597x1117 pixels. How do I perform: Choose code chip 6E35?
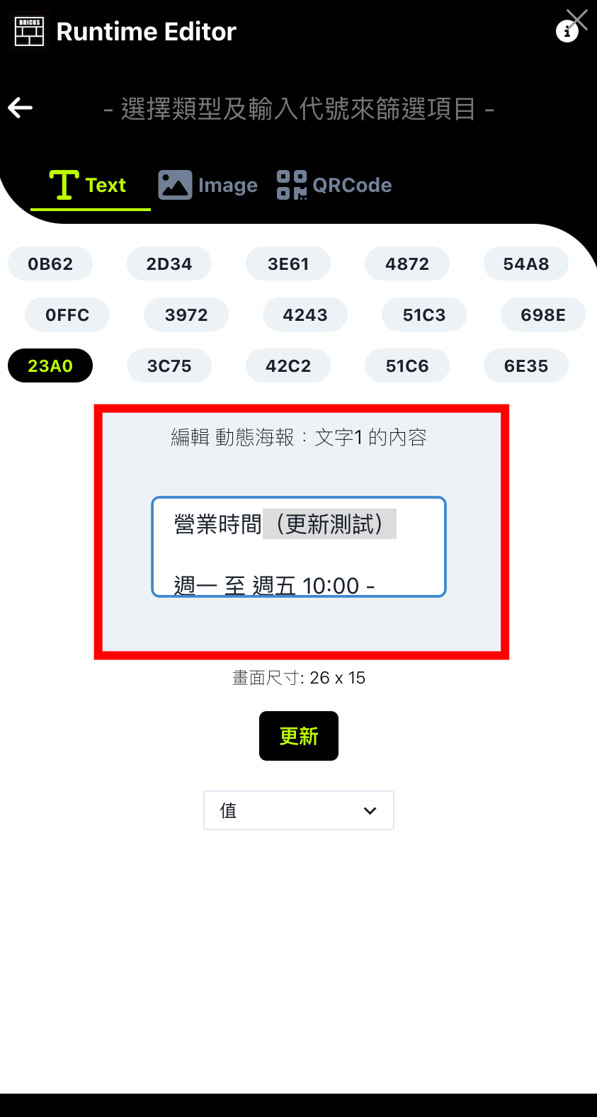pyautogui.click(x=526, y=366)
